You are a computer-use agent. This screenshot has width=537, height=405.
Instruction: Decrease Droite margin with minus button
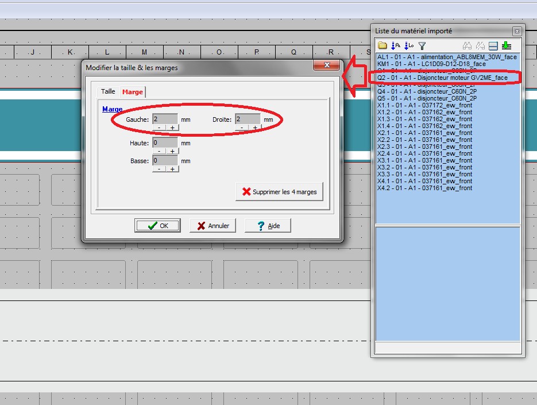pyautogui.click(x=242, y=128)
